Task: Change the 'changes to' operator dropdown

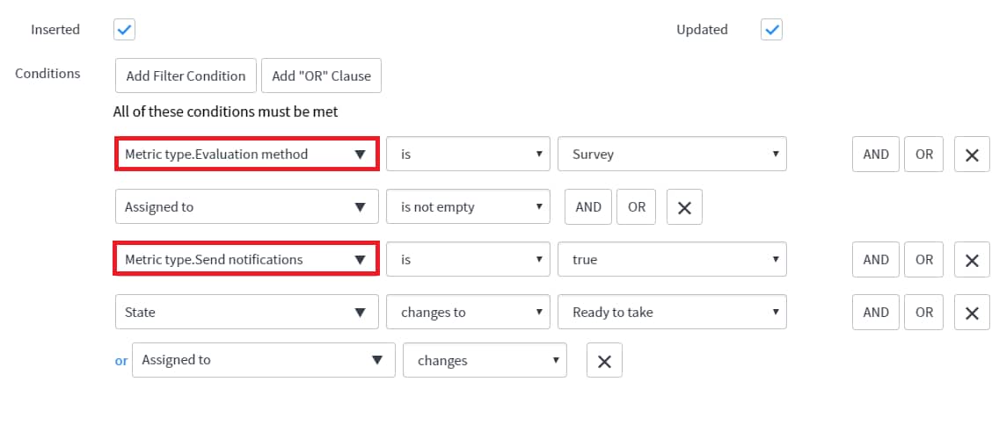Action: (x=468, y=312)
